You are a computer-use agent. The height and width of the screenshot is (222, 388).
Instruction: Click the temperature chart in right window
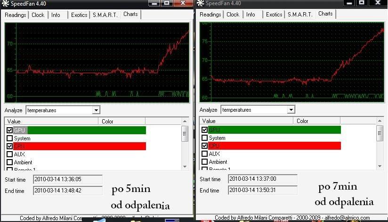(x=292, y=62)
